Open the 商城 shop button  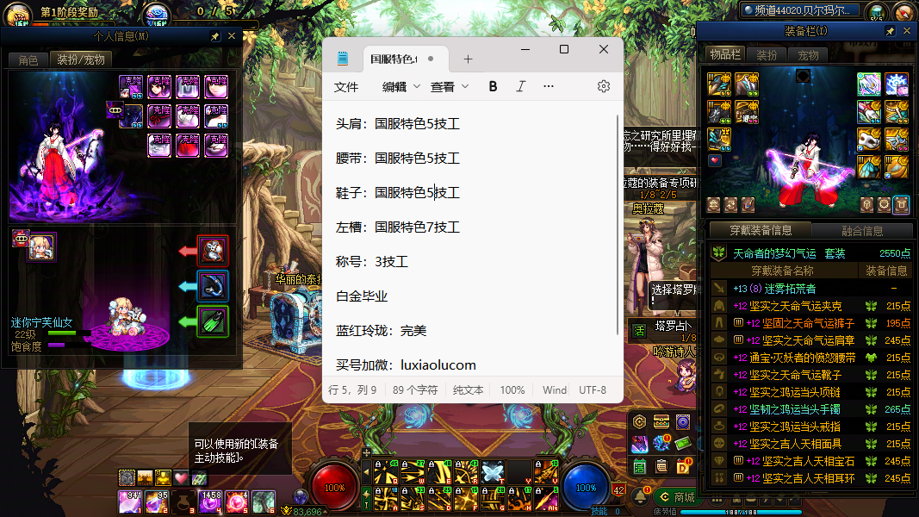(677, 497)
